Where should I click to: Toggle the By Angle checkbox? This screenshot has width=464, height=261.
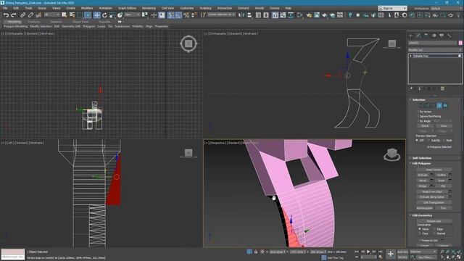coord(418,121)
